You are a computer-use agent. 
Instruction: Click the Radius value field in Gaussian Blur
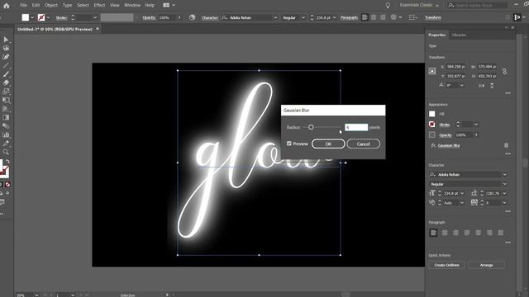356,127
